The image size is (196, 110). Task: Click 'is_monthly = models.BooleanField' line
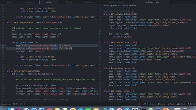click(135, 60)
